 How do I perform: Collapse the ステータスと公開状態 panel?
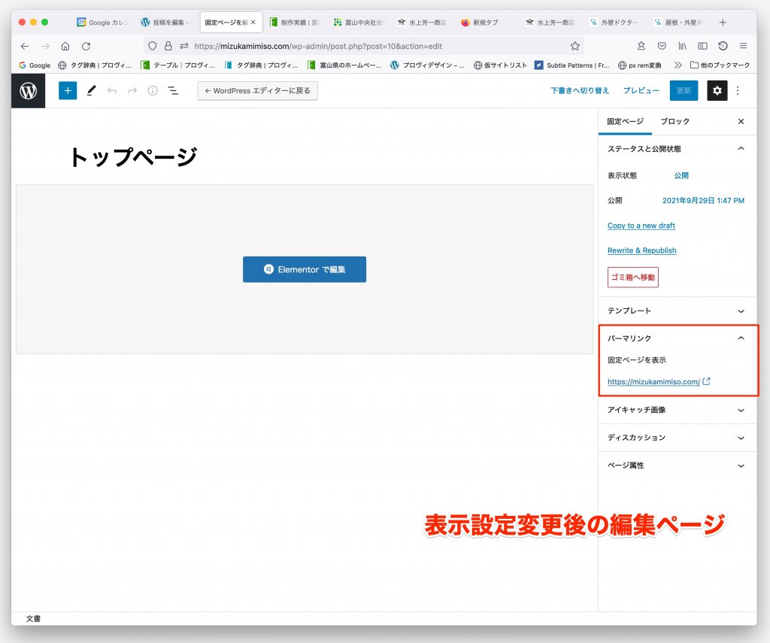coord(741,149)
